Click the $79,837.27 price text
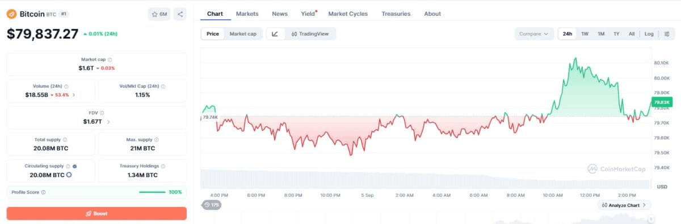Screen dimensions: 681x224 pos(43,34)
